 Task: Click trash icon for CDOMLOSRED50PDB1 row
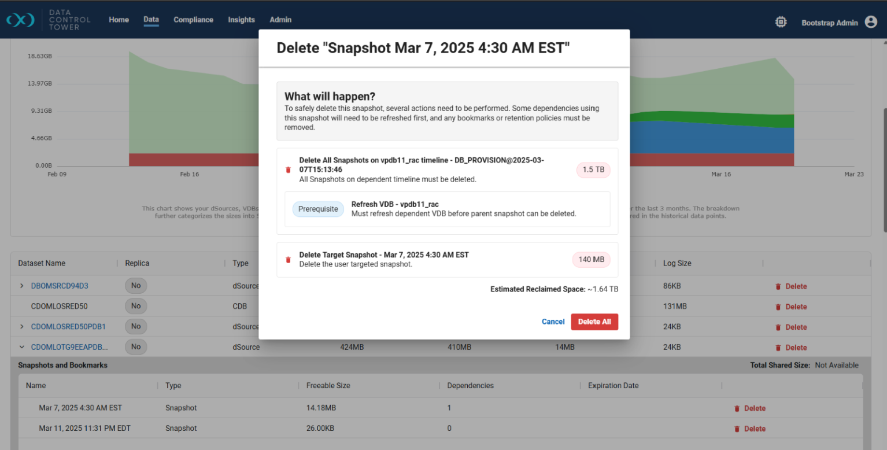(778, 327)
